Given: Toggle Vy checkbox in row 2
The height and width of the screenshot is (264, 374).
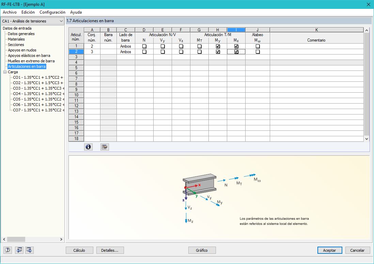Looking at the screenshot, I should click(x=163, y=52).
